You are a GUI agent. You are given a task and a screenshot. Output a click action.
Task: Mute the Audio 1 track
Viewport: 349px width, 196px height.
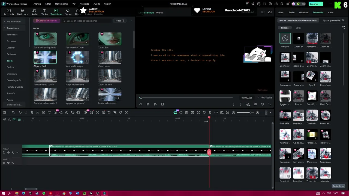(8, 163)
